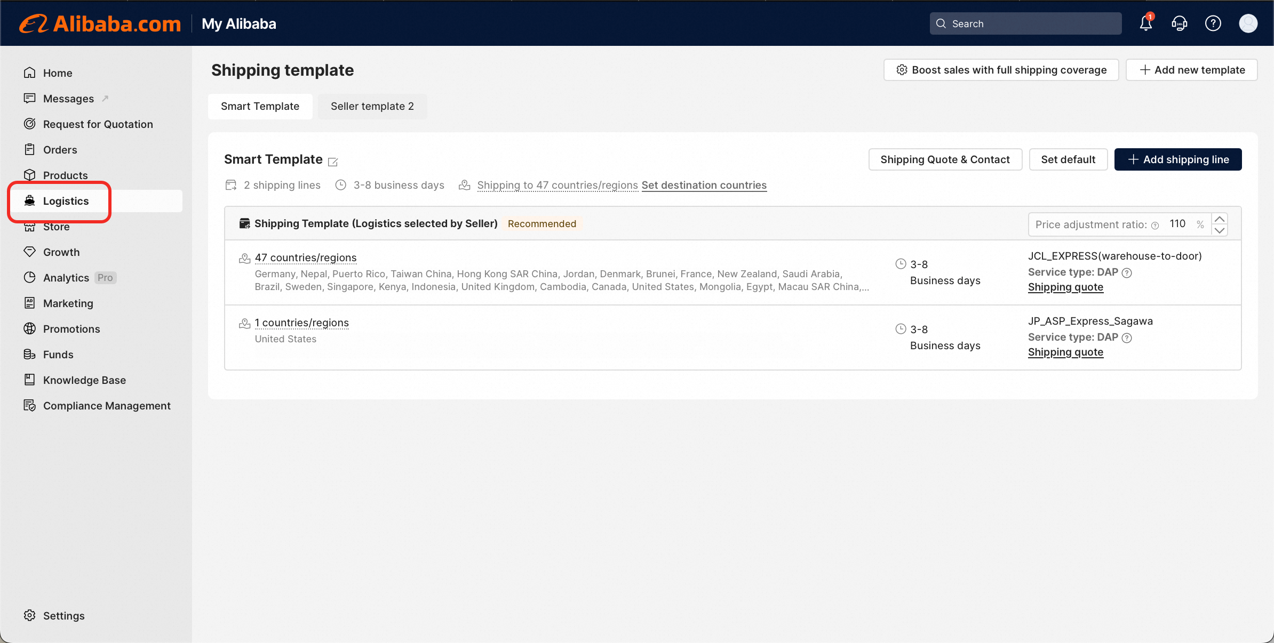Open customer support headset icon
This screenshot has height=643, width=1274.
coord(1180,23)
